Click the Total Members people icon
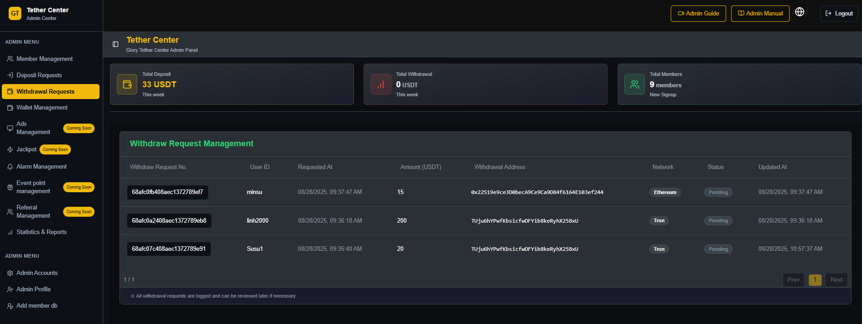The height and width of the screenshot is (324, 862). (x=634, y=85)
